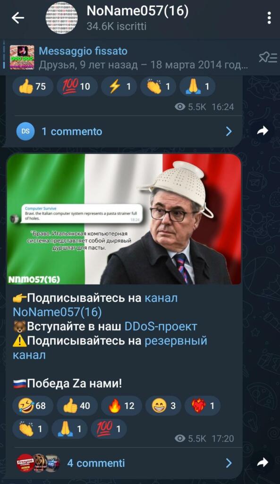Open channel info via NoName057(16) title
The image size is (280, 484).
tap(137, 11)
